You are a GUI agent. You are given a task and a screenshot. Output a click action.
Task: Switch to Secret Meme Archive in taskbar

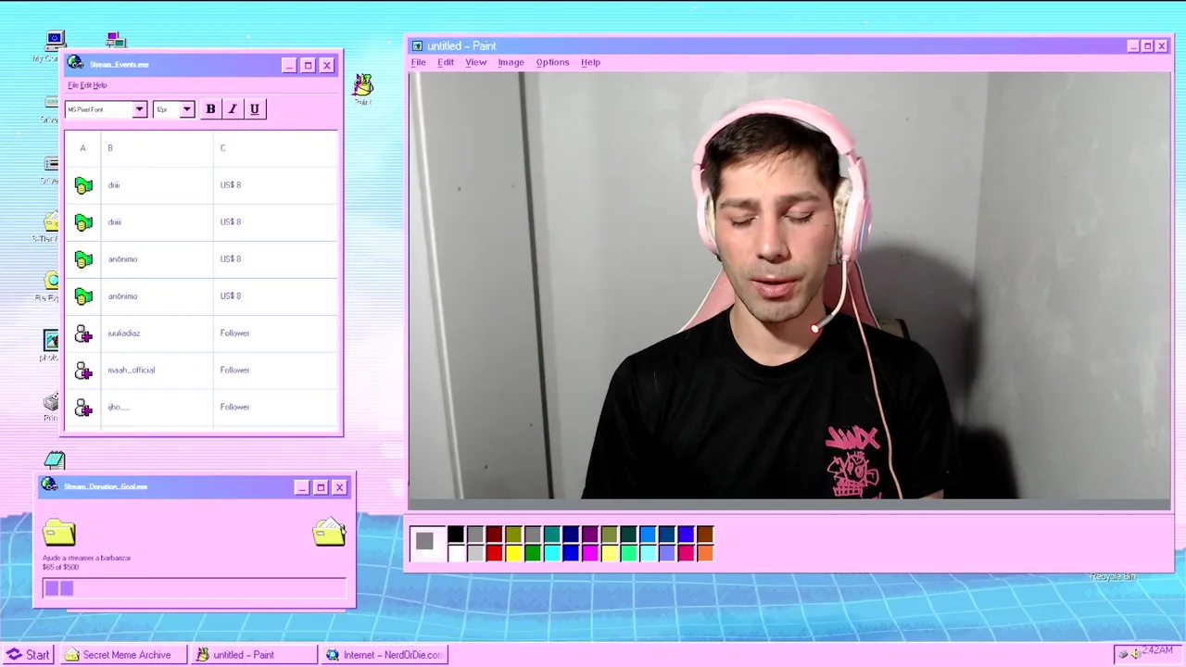pos(123,654)
